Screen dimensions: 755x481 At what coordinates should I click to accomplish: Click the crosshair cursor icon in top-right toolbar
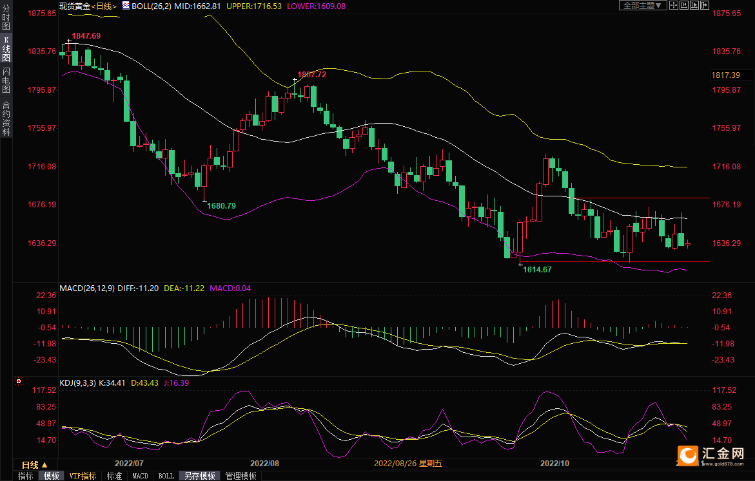click(673, 5)
